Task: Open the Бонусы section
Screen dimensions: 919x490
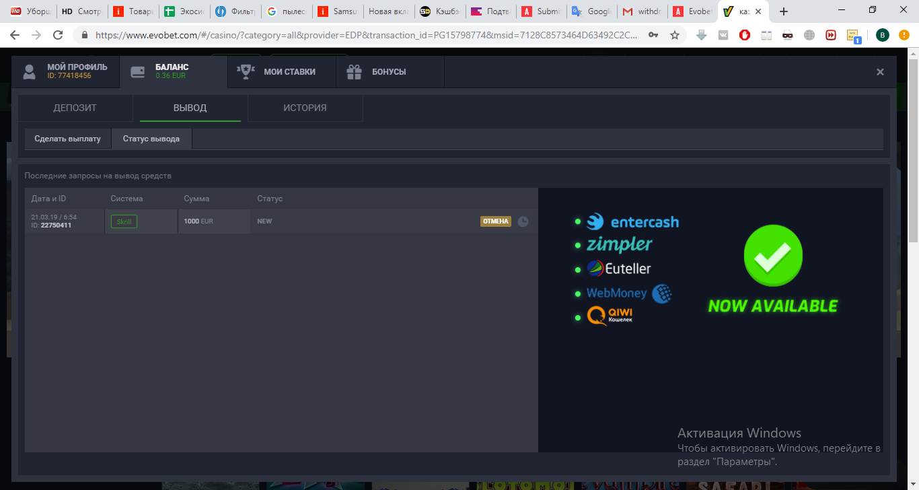Action: coord(390,71)
